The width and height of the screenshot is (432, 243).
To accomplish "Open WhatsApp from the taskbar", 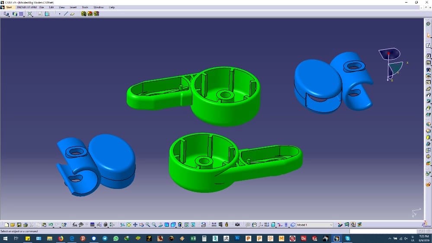I will pyautogui.click(x=116, y=238).
